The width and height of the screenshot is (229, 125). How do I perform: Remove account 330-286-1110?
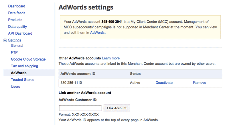point(200,83)
